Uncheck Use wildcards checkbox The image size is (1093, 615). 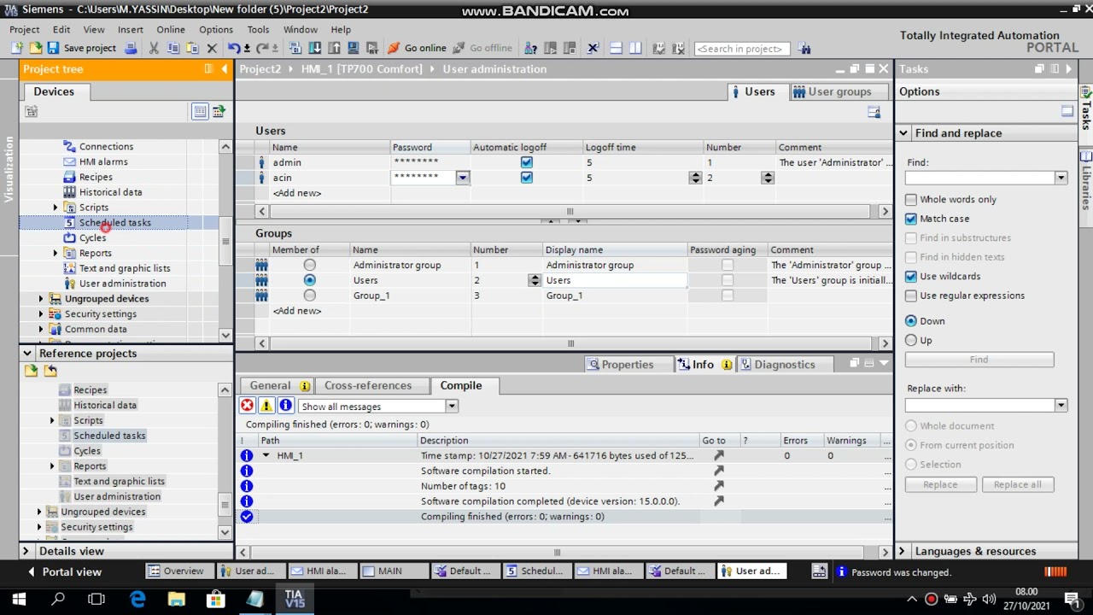tap(911, 277)
